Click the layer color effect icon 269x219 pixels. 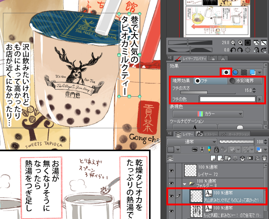(252, 72)
